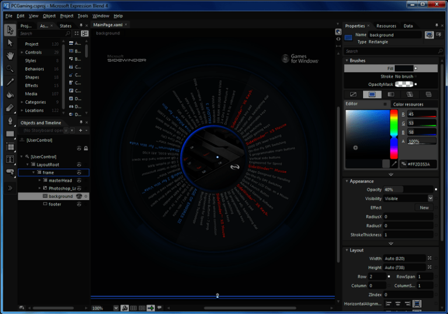Expand the Controls asset category
This screenshot has height=314, width=448.
pyautogui.click(x=22, y=53)
